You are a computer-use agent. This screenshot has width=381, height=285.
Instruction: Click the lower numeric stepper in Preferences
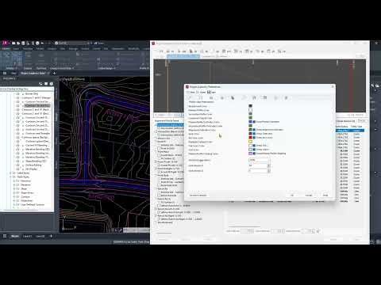click(x=269, y=171)
